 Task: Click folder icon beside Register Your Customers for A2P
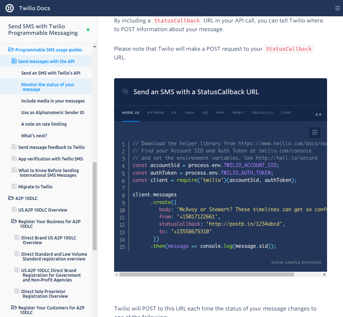tap(14, 307)
